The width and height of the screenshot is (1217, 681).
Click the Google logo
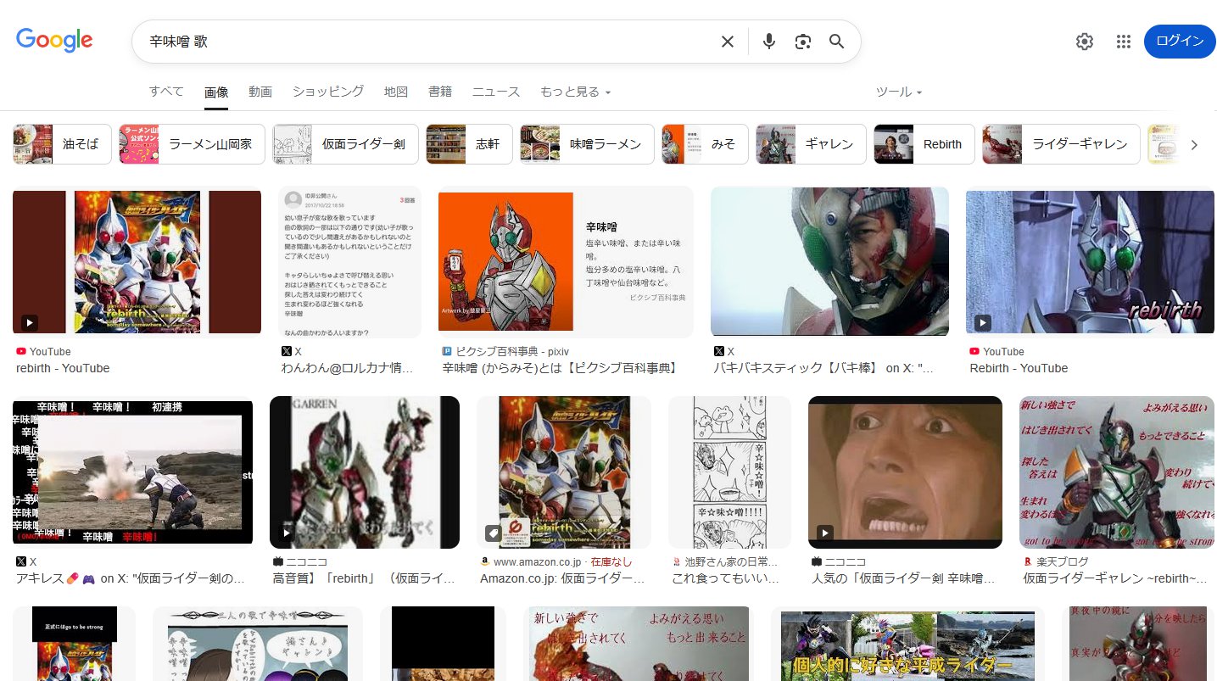click(x=54, y=40)
